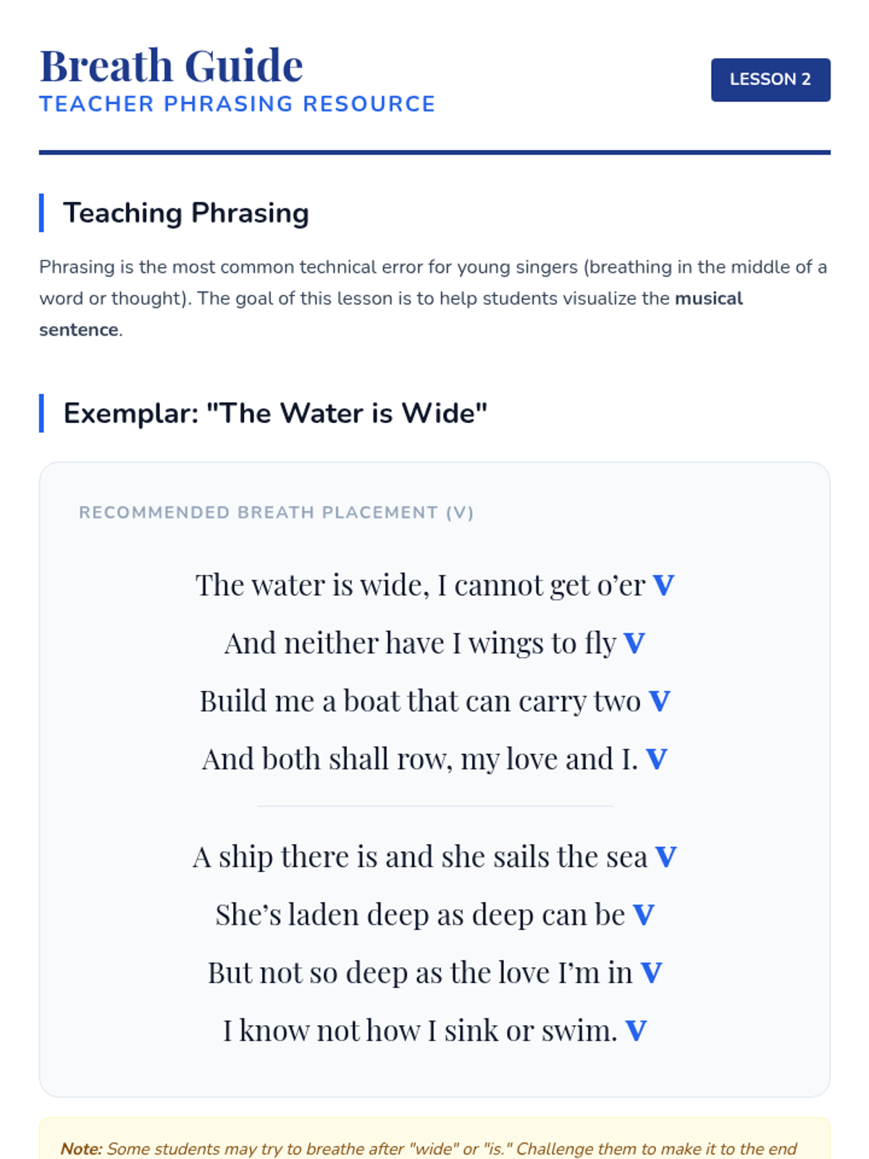Select the Exemplar "The Water is Wide" heading
This screenshot has width=869, height=1159.
(x=275, y=413)
